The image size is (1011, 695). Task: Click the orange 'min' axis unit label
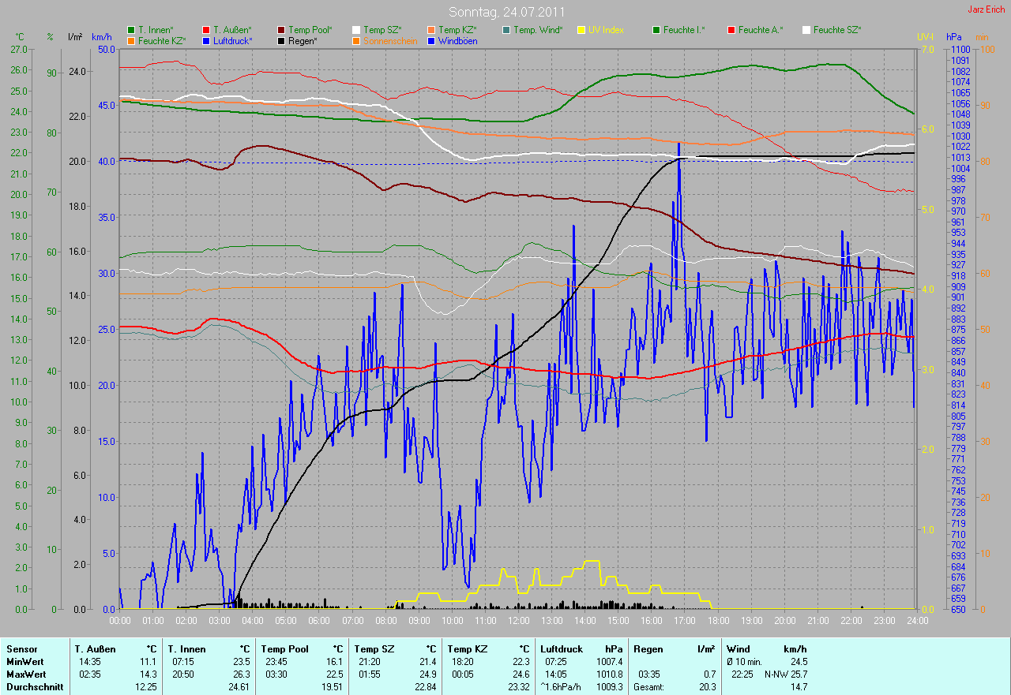click(982, 37)
